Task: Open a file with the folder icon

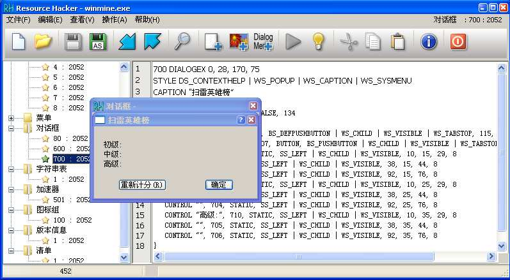Action: pyautogui.click(x=44, y=42)
